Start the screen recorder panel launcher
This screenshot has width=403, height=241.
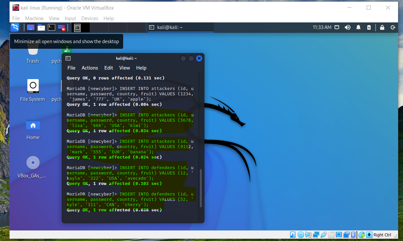61,27
